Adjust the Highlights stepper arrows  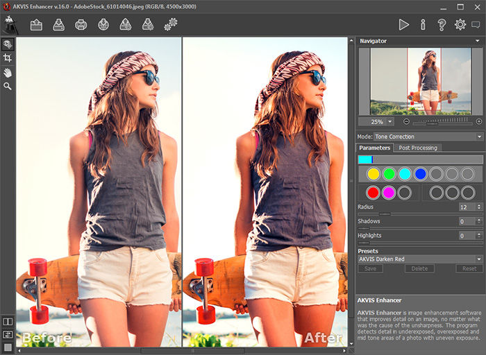pos(479,236)
